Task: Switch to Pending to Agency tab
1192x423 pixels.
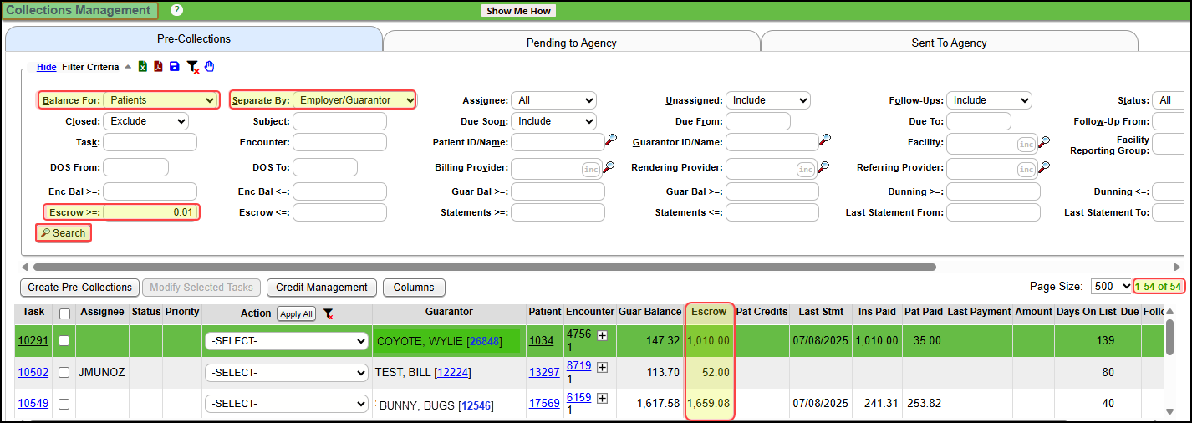Action: [x=571, y=43]
